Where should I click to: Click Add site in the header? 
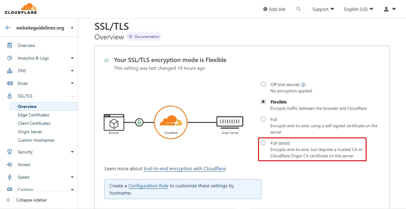[274, 9]
